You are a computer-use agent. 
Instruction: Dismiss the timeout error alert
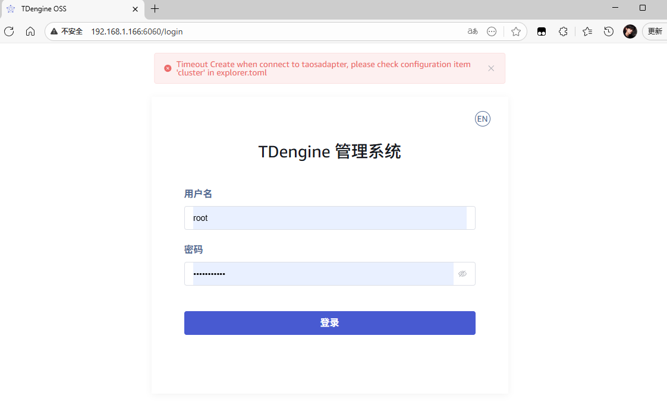tap(491, 68)
